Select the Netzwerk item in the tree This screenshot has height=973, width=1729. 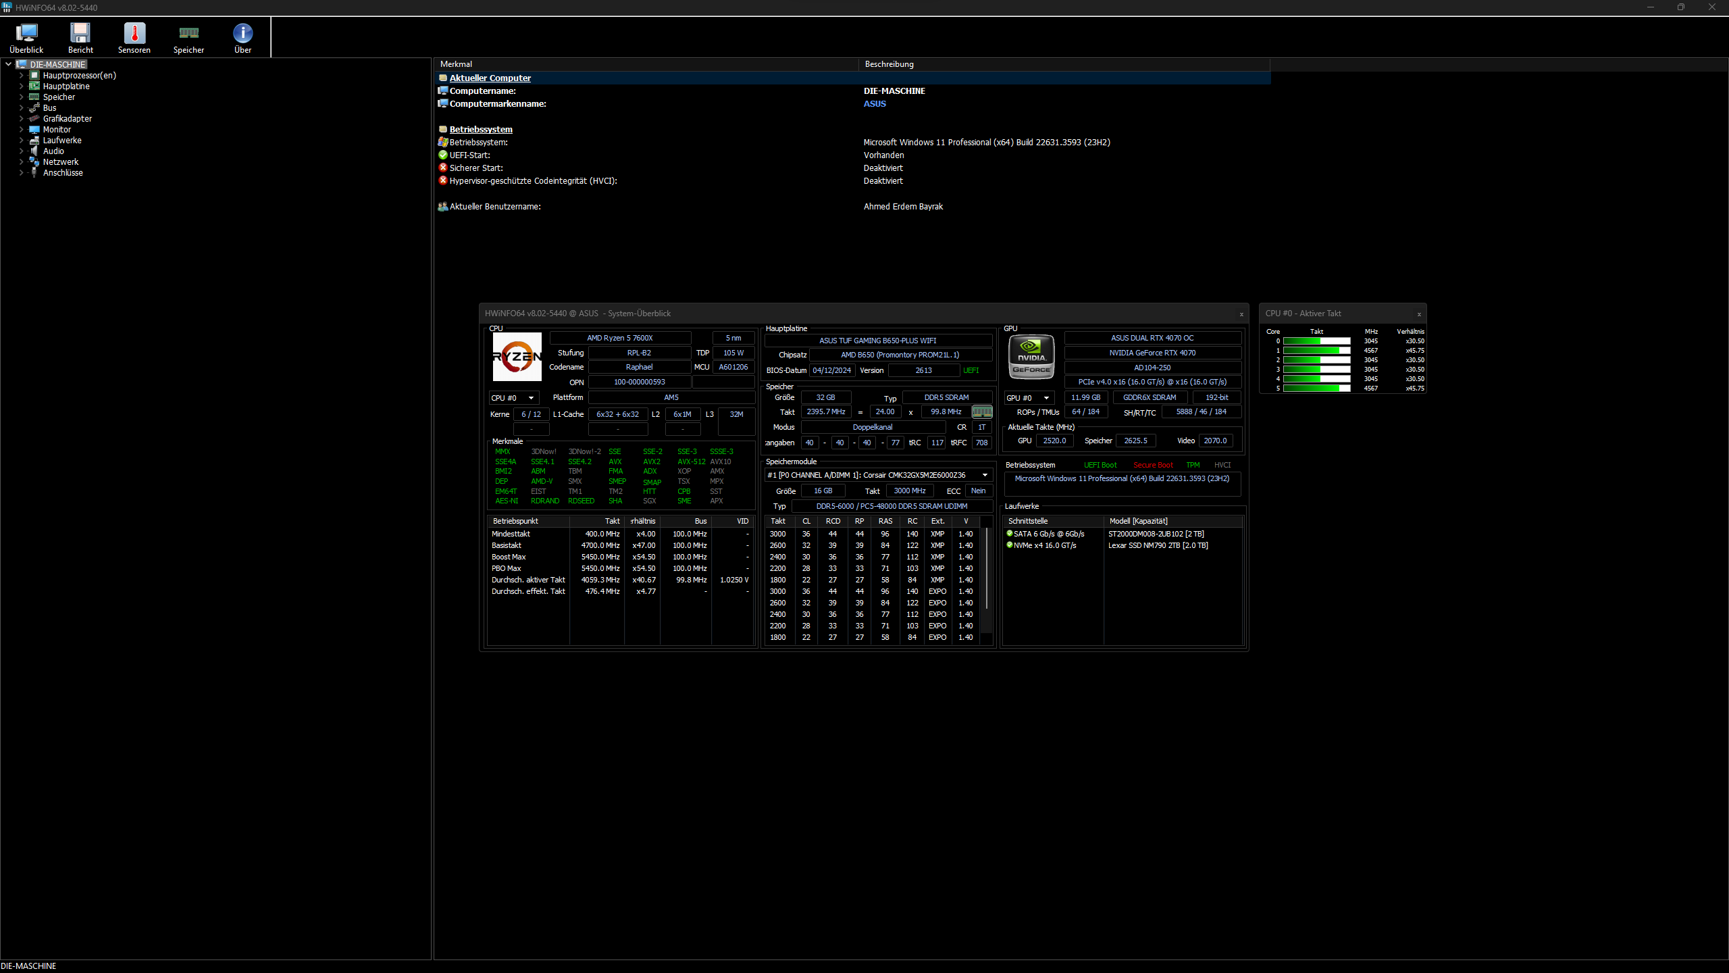point(61,162)
